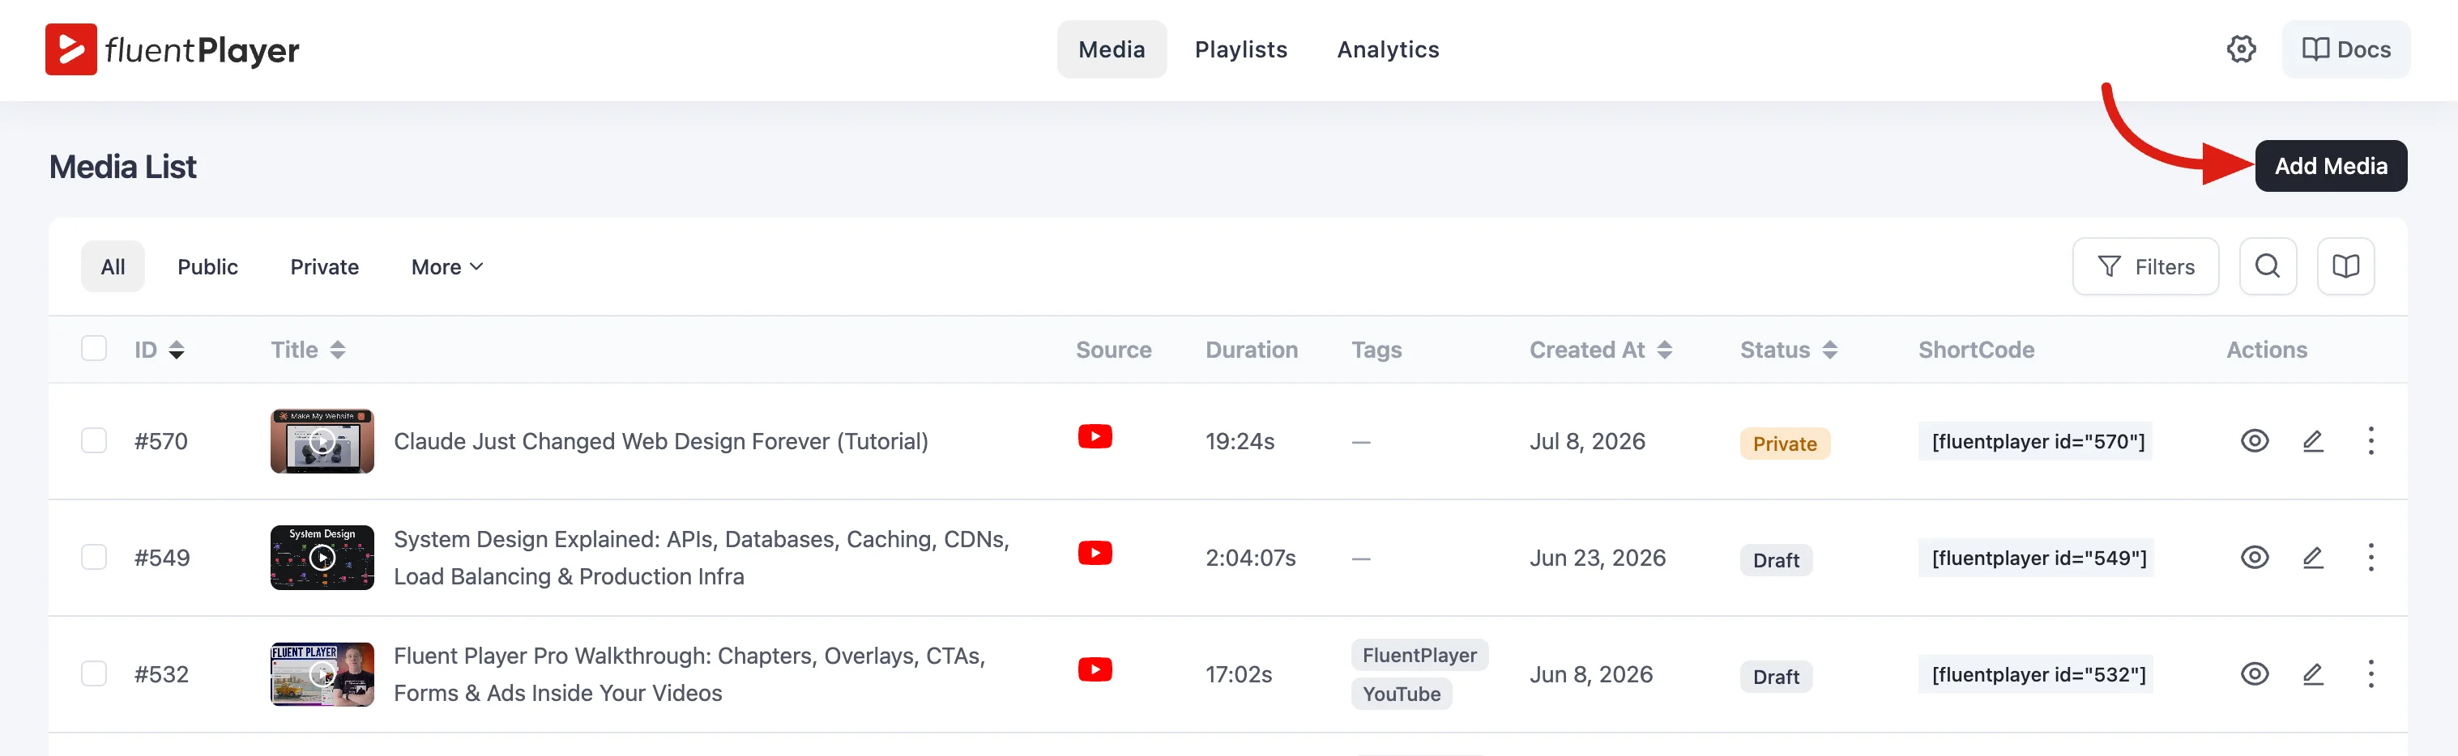Viewport: 2458px width, 756px height.
Task: Click the Draft status badge on #532
Action: [1776, 677]
